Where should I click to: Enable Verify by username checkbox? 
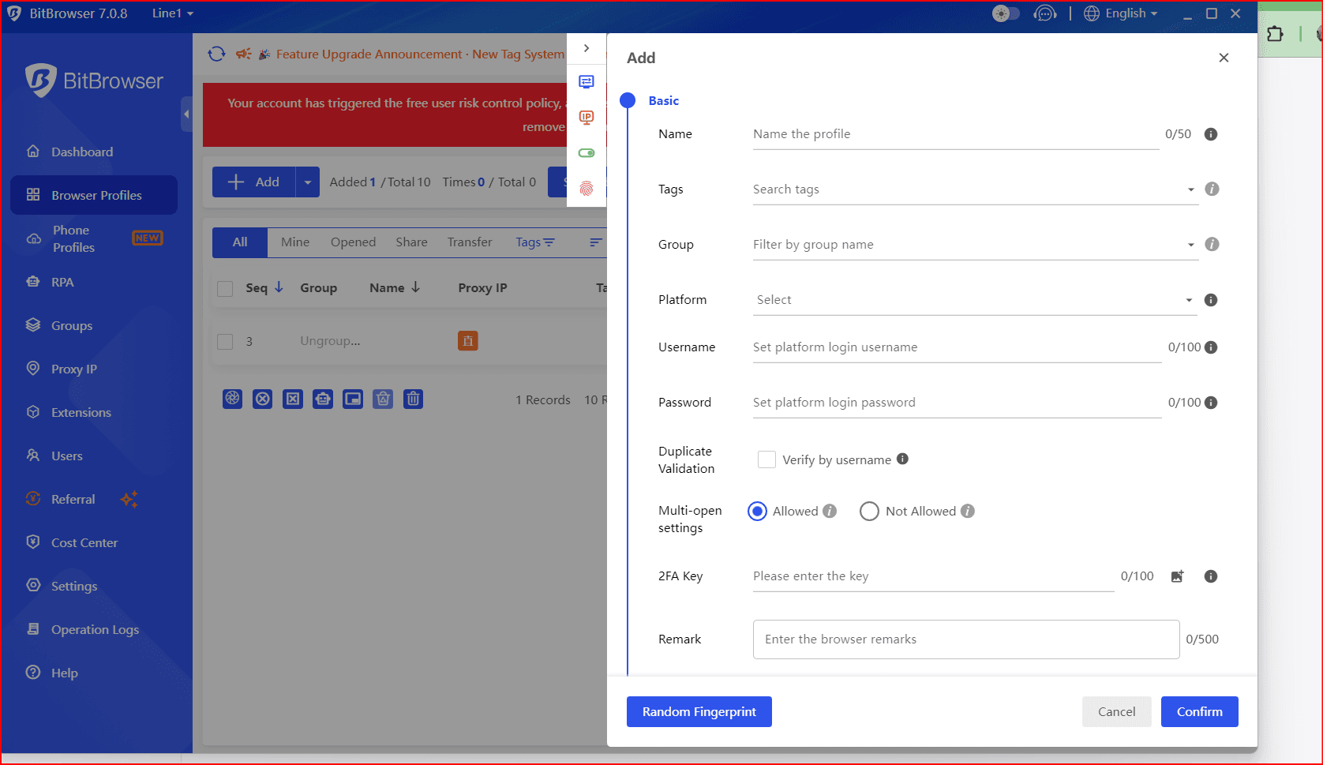click(x=766, y=459)
